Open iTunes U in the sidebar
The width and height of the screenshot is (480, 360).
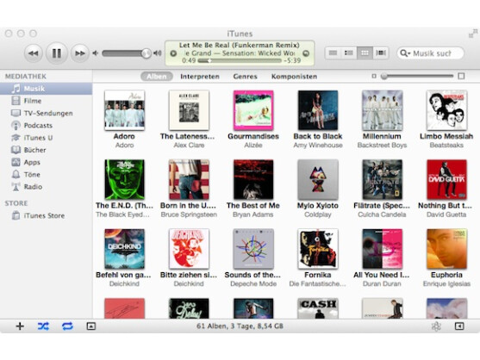46,138
